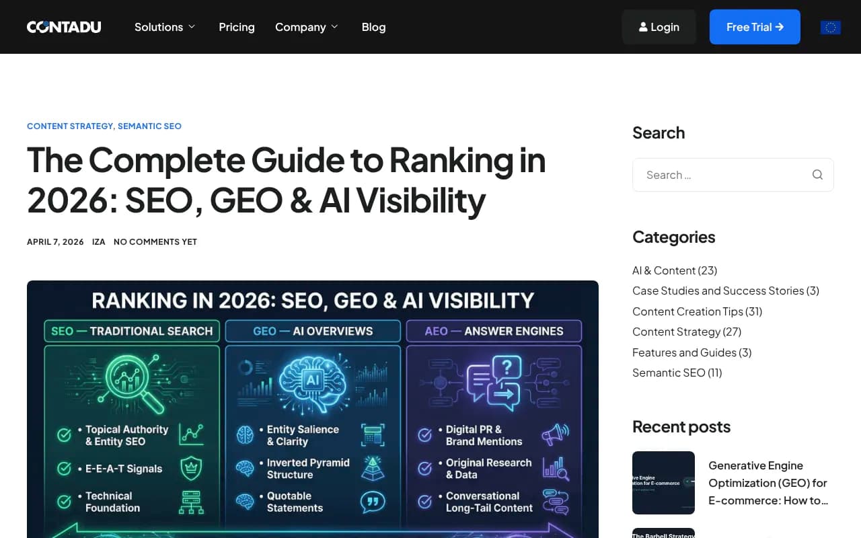The width and height of the screenshot is (861, 538).
Task: Click the CONTADU logo
Action: 63,26
